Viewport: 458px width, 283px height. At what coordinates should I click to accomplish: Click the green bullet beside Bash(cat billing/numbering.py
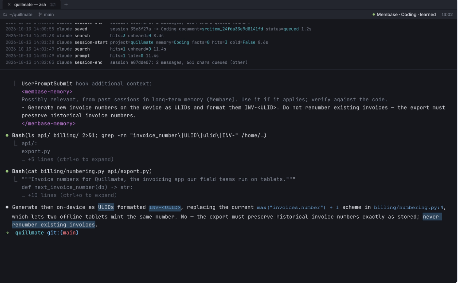click(7, 171)
